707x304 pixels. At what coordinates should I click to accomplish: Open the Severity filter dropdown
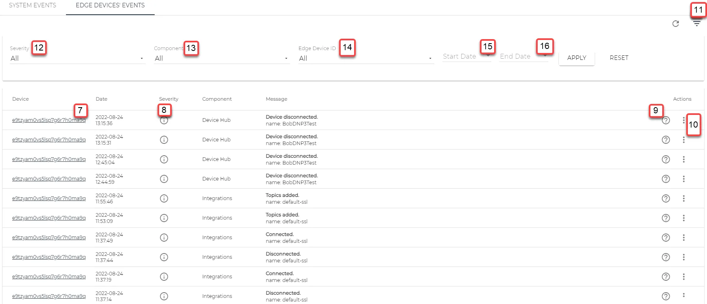(77, 58)
